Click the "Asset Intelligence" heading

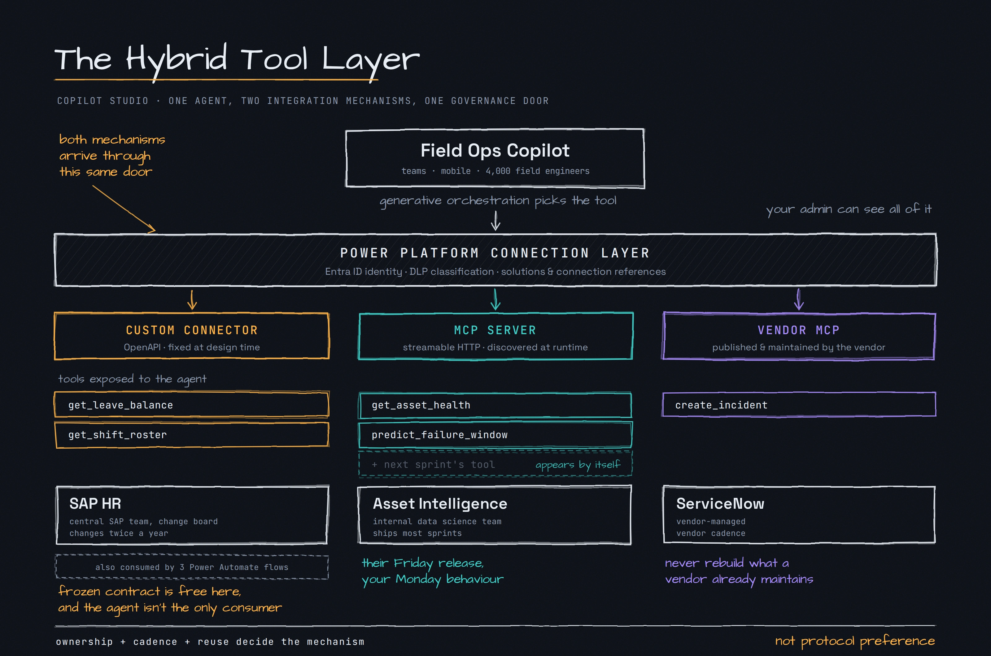pyautogui.click(x=440, y=503)
